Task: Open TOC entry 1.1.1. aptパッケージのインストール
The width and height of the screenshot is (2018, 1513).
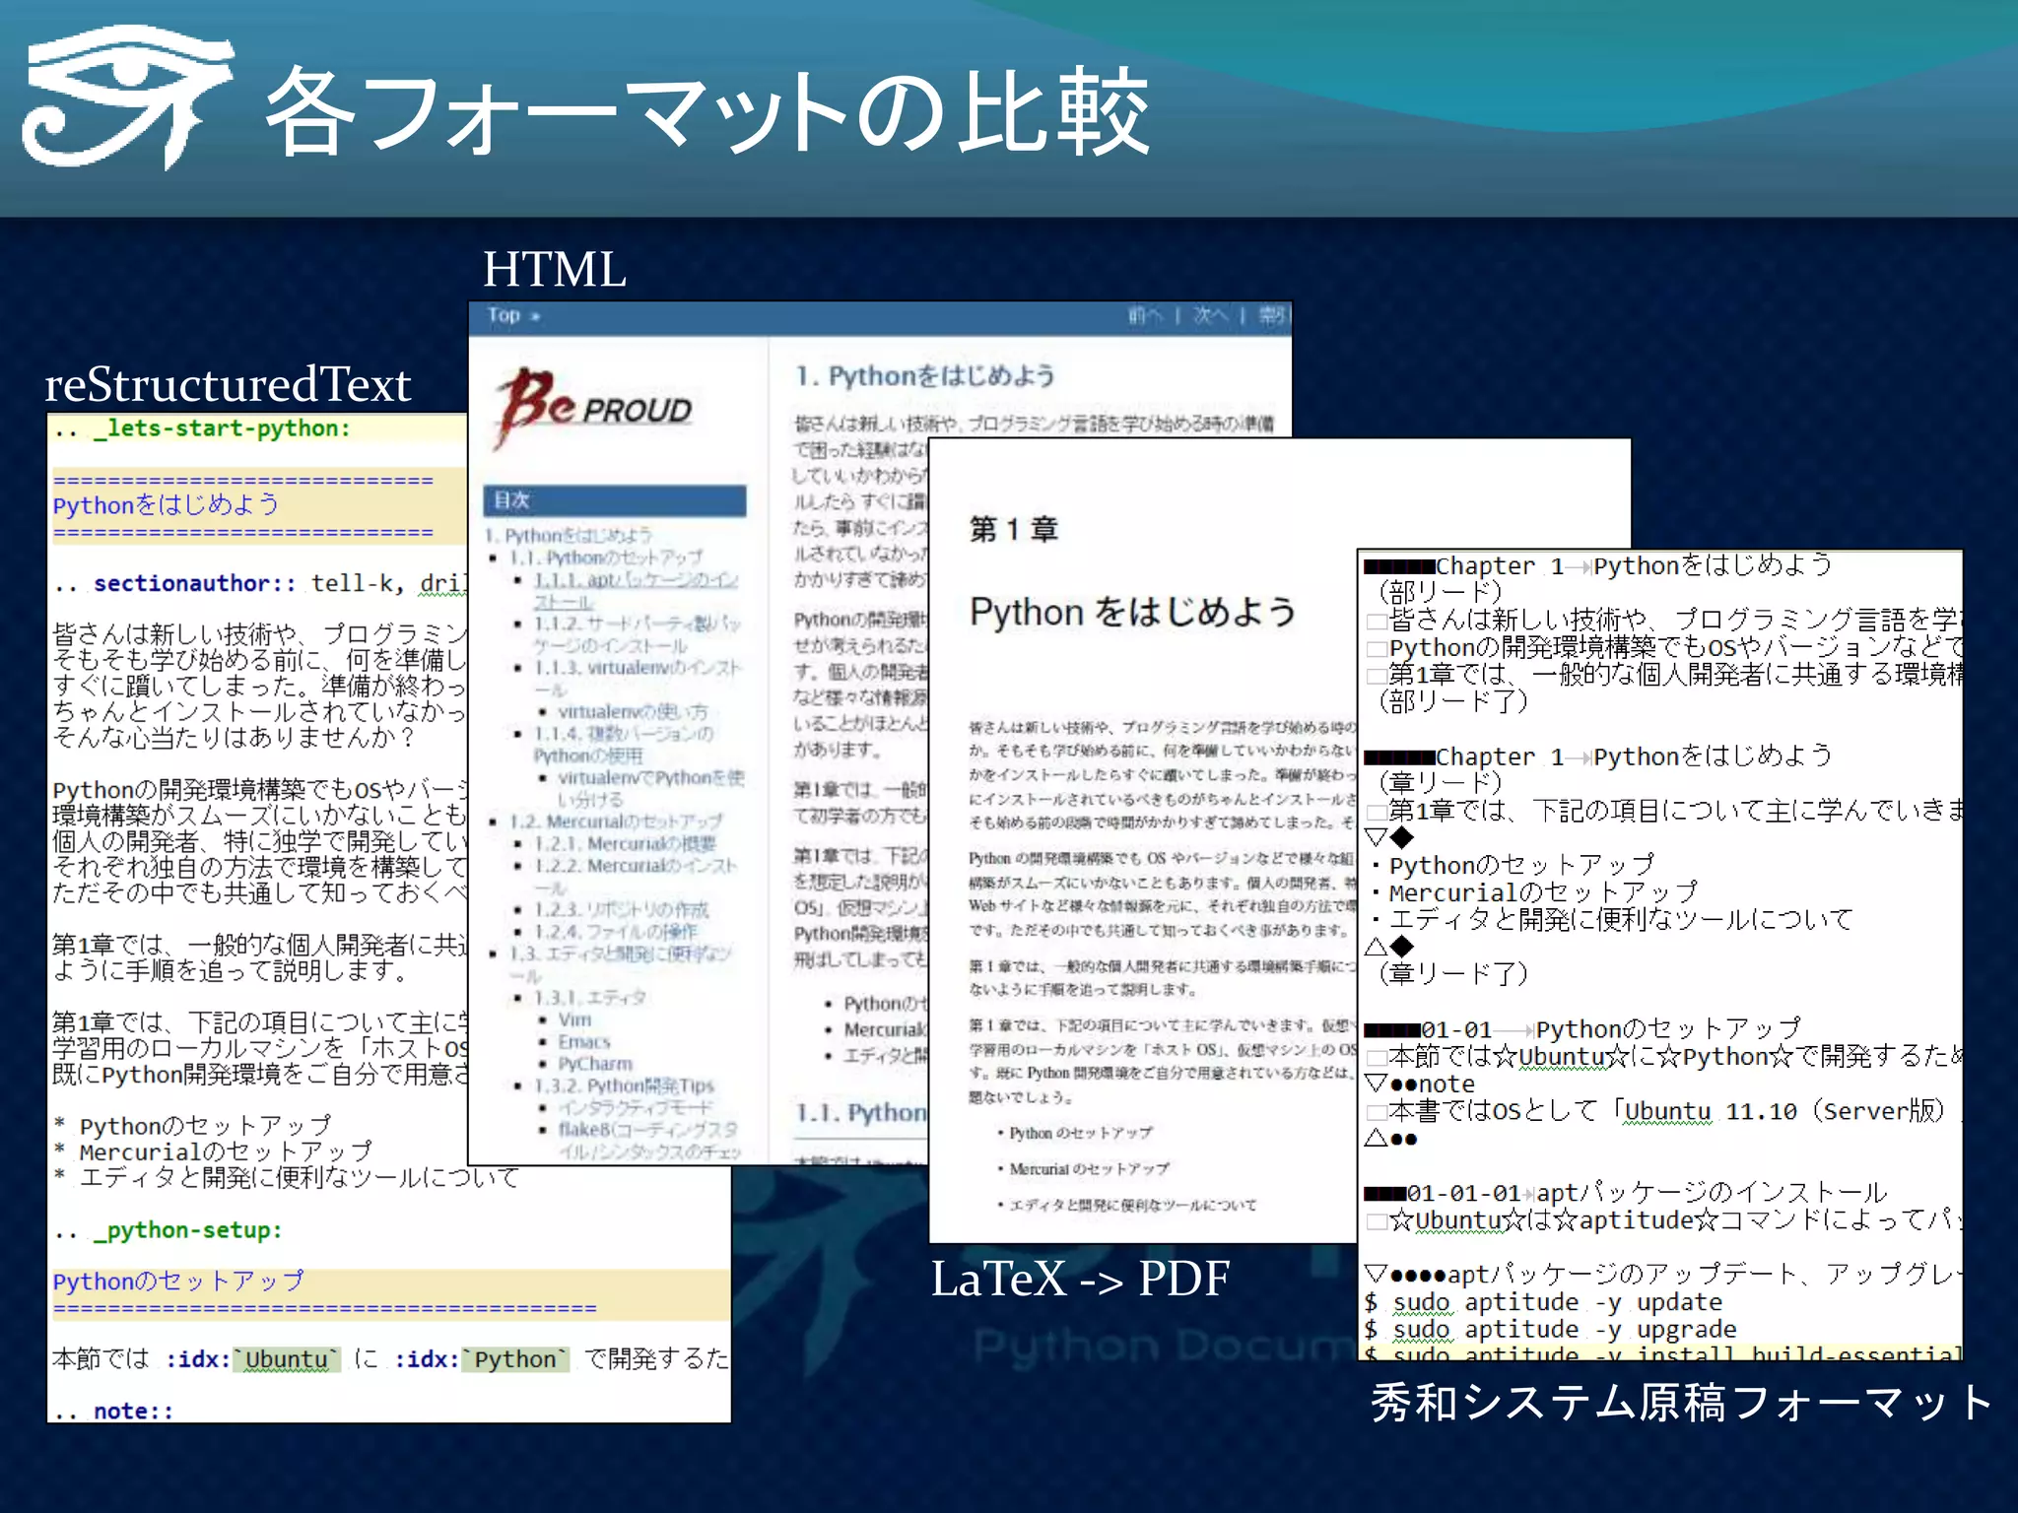Action: (x=636, y=590)
